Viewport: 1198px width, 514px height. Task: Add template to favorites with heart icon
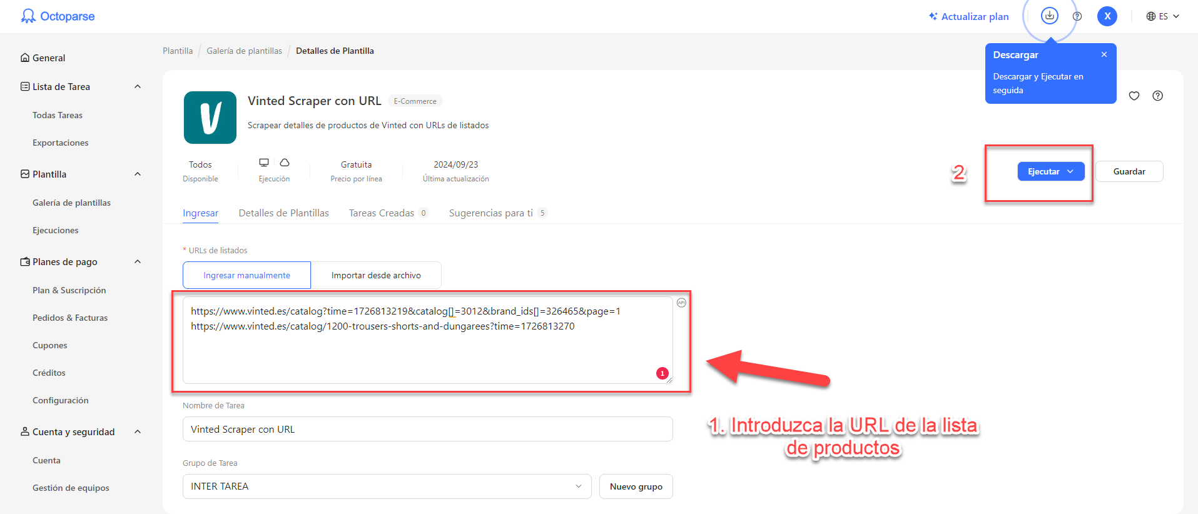click(1134, 96)
